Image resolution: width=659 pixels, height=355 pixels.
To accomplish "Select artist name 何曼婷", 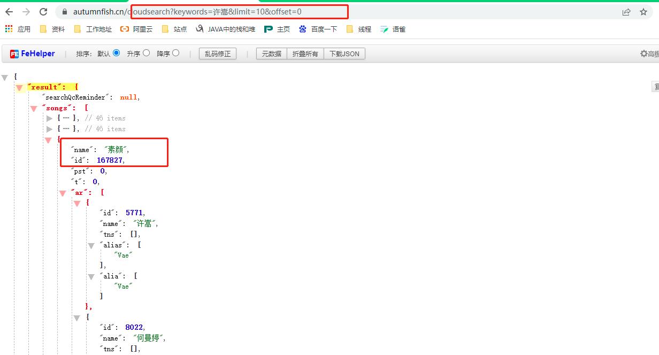I will pos(149,338).
